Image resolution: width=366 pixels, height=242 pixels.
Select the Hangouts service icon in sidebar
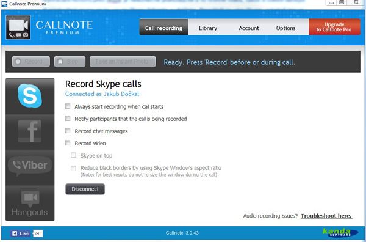(30, 203)
